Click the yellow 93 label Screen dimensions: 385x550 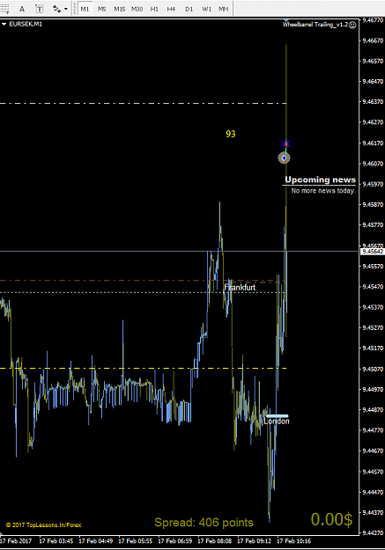pos(231,134)
